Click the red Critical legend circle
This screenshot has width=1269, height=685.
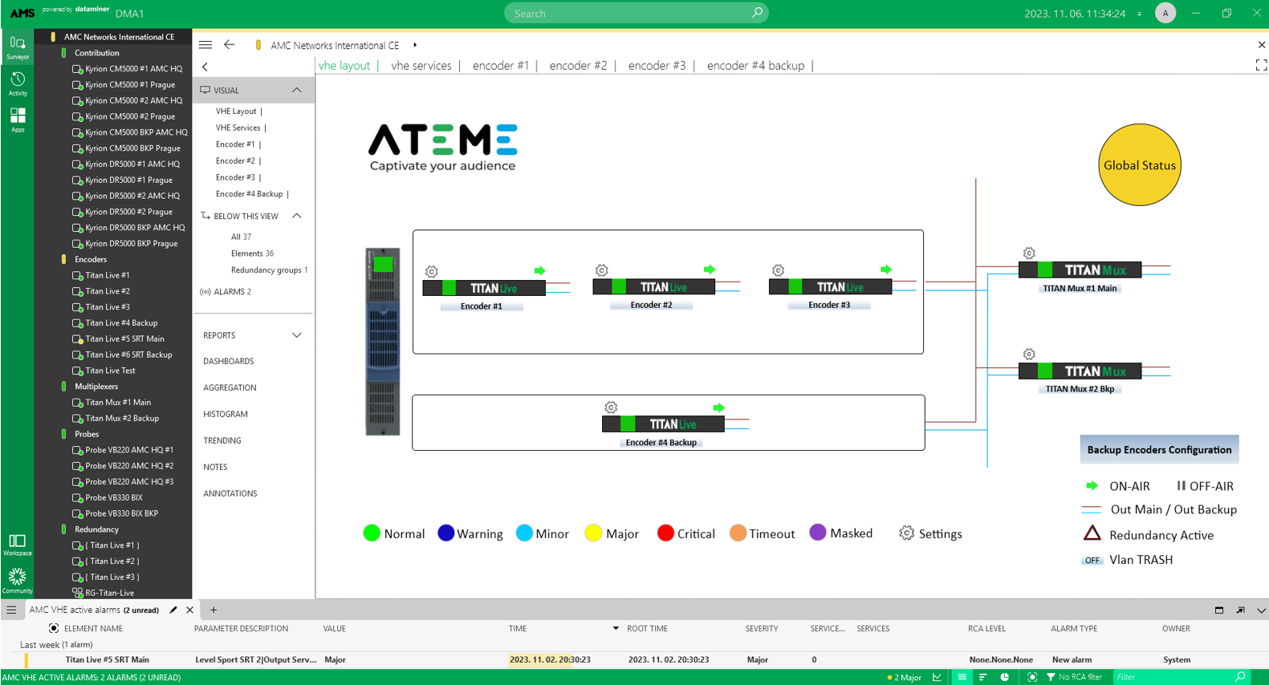tap(665, 533)
